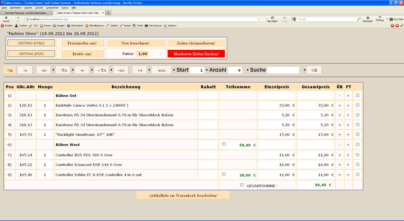Click ÜB plus for Controller Fohhn row
This screenshot has height=221, width=404.
pyautogui.click(x=340, y=175)
